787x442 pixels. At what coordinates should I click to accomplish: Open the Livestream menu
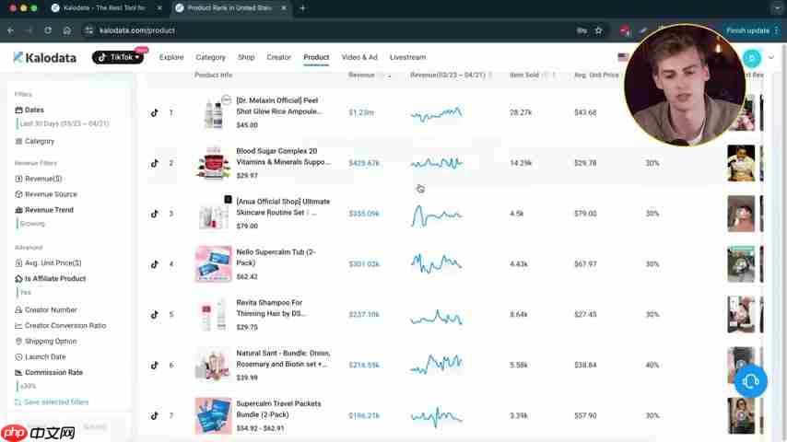(x=407, y=57)
